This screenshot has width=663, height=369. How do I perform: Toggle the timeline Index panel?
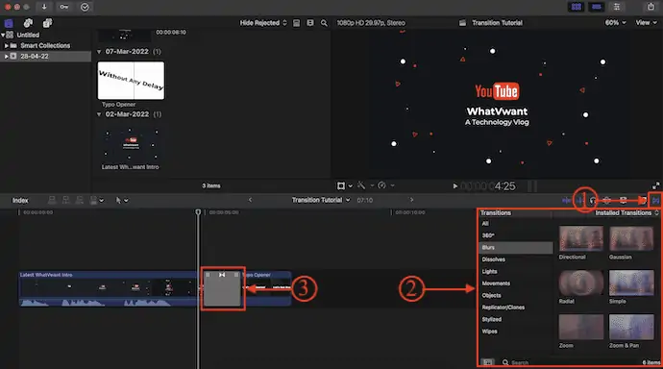click(20, 200)
